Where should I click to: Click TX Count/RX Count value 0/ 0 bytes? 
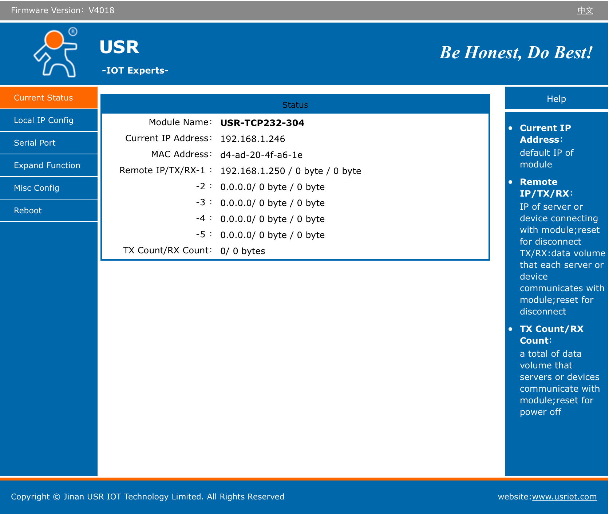click(x=242, y=251)
